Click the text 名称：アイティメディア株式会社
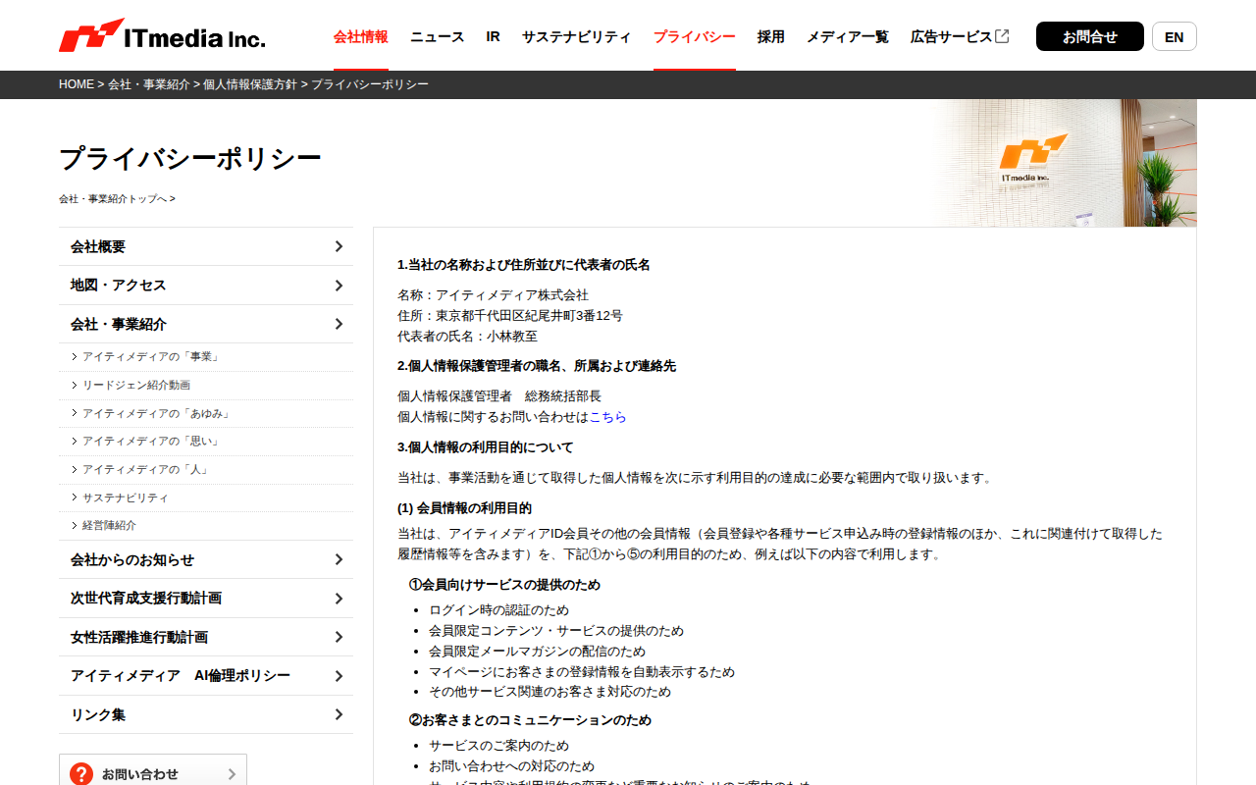1256x785 pixels. click(x=494, y=295)
